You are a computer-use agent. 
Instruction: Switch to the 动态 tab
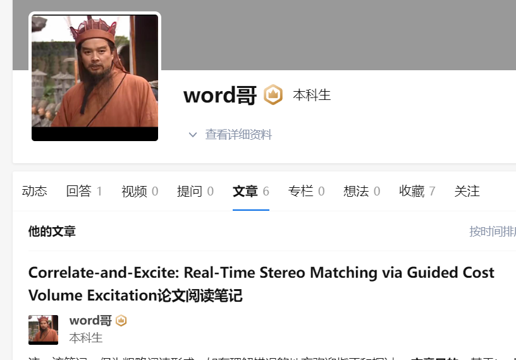(x=34, y=191)
